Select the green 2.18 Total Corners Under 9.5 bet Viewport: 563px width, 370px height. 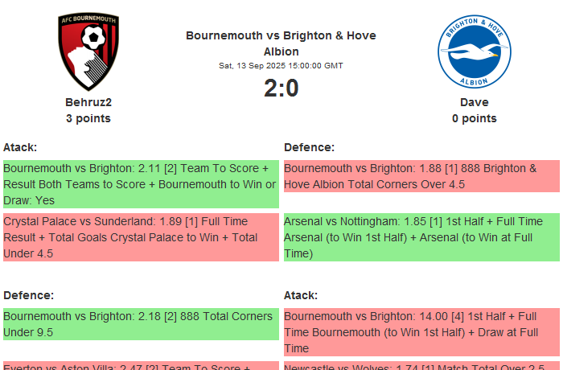[x=141, y=324]
